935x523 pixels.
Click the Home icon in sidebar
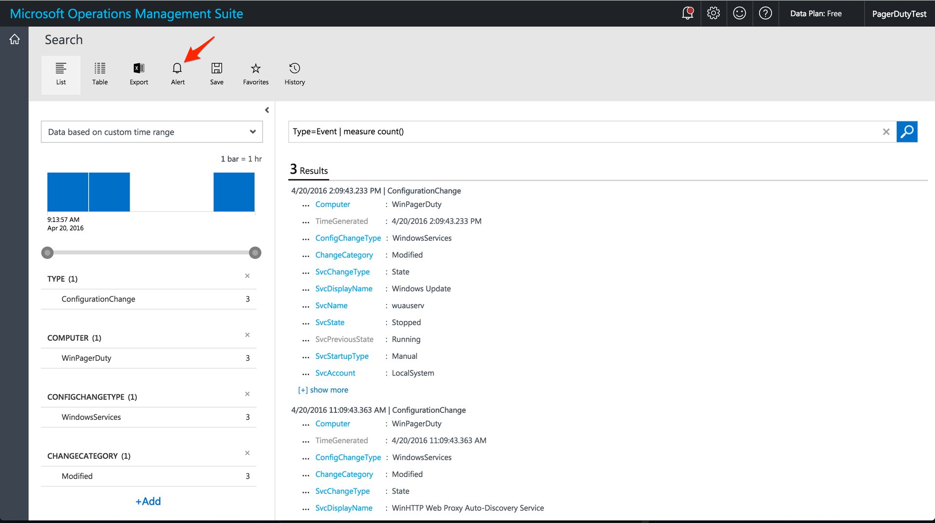(x=15, y=39)
